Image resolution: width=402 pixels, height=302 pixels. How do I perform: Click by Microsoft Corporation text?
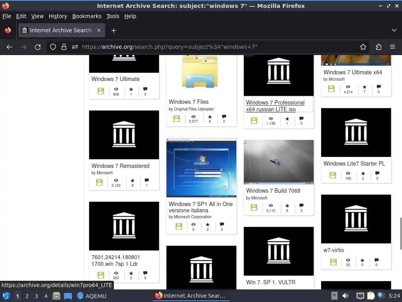pos(190,217)
